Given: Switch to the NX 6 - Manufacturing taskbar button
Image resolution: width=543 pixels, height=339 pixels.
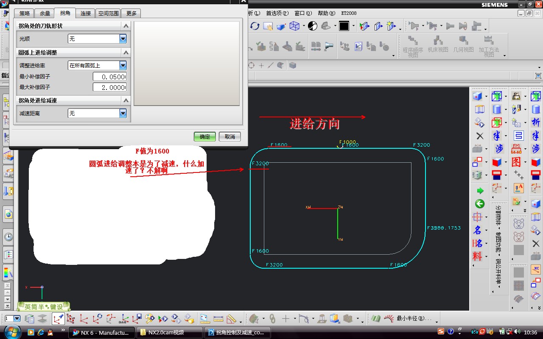Looking at the screenshot, I should (102, 333).
